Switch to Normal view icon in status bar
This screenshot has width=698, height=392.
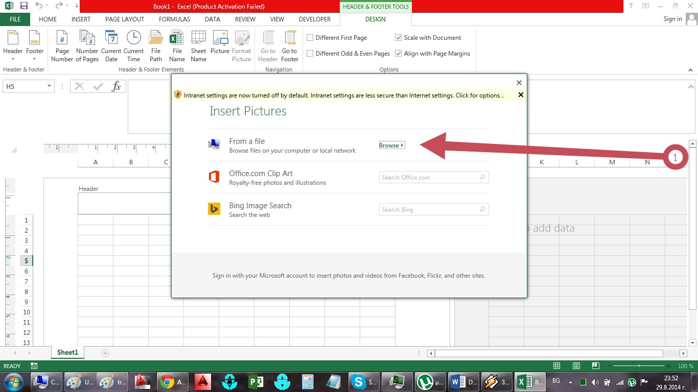tap(557, 366)
